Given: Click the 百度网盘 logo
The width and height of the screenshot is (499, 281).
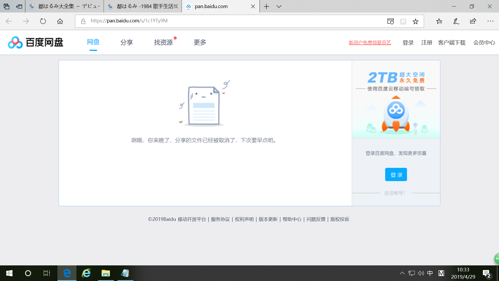Looking at the screenshot, I should point(36,42).
